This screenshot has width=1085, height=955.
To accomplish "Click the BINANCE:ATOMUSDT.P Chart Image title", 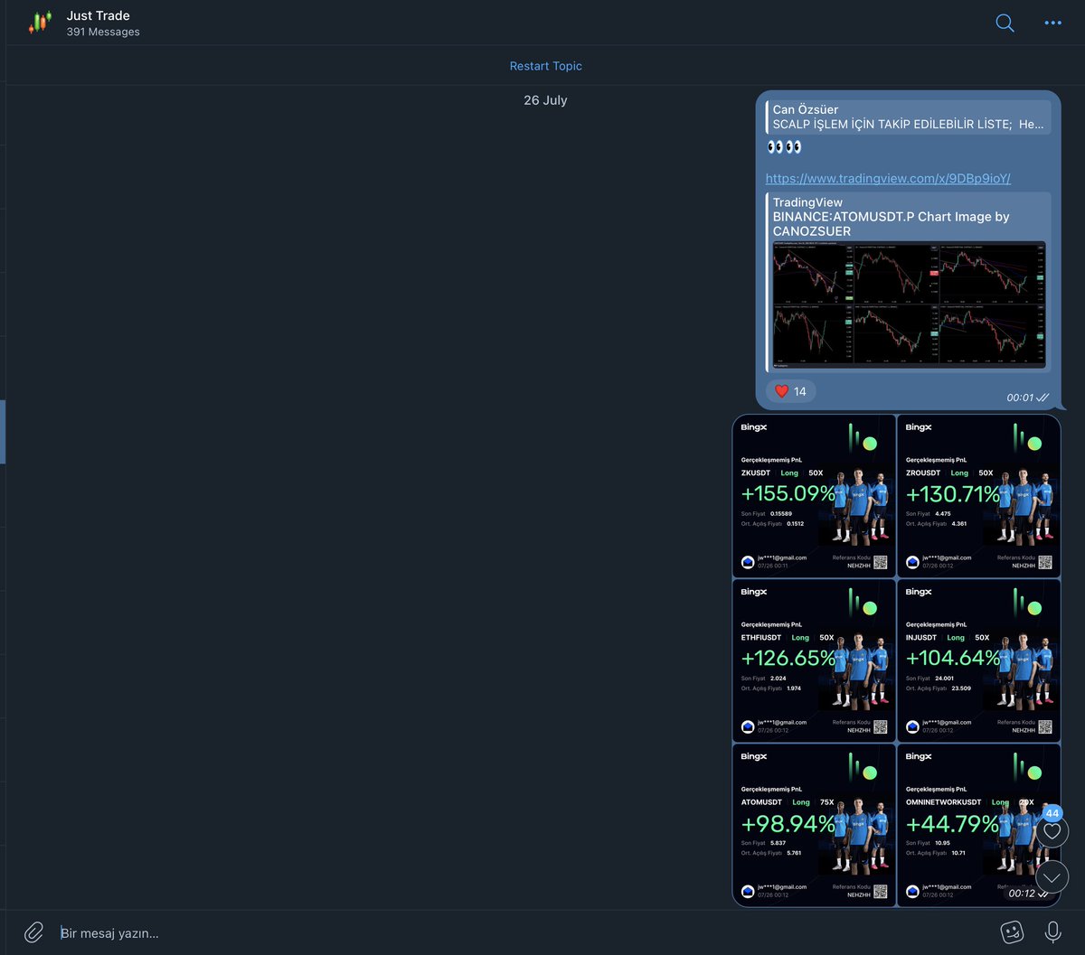I will click(891, 224).
